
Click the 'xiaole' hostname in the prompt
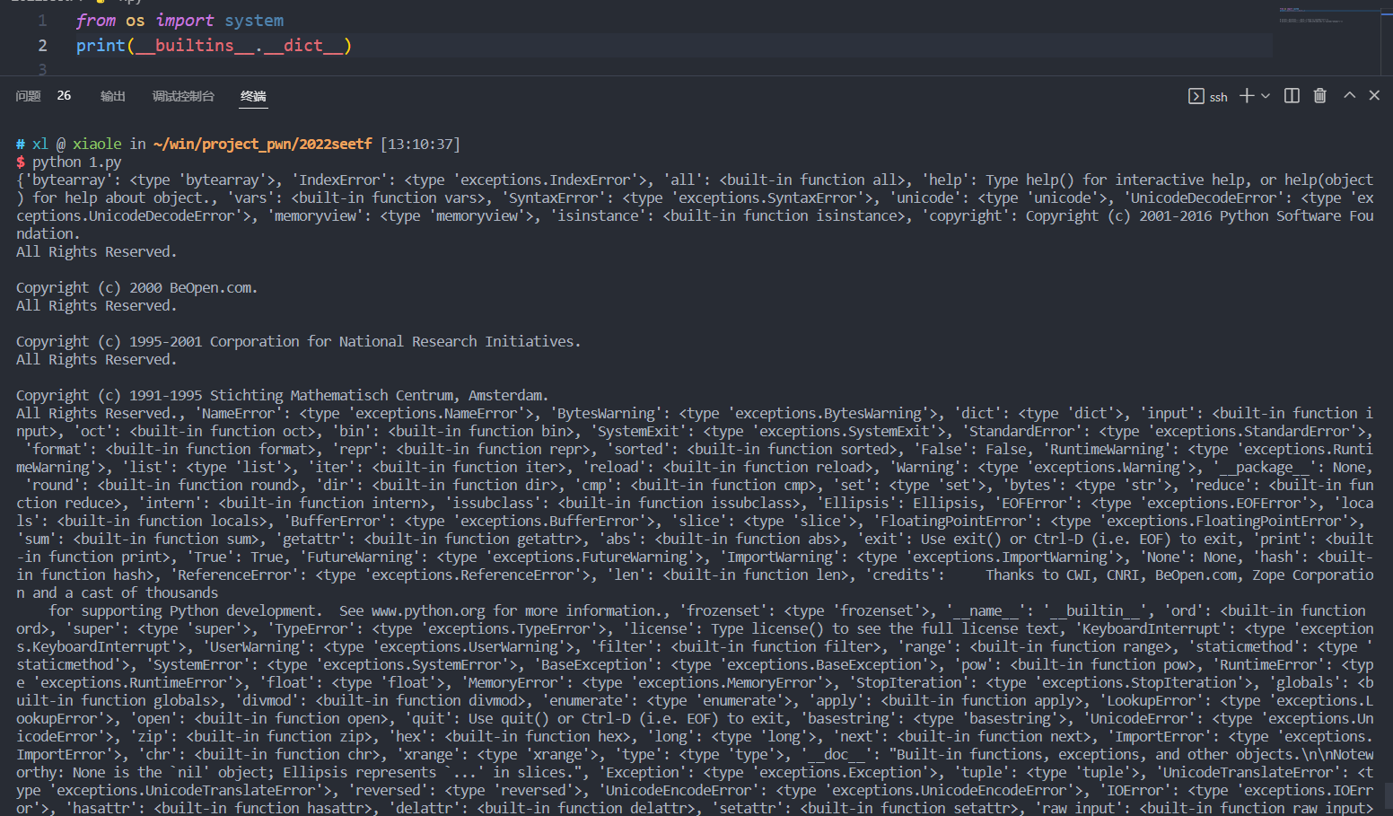pos(97,145)
